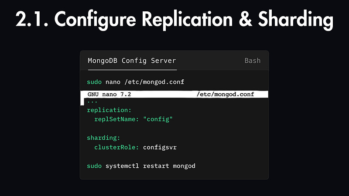The height and width of the screenshot is (196, 349).
Task: Click "GNU nano 7.2" in the editor header
Action: (x=109, y=95)
